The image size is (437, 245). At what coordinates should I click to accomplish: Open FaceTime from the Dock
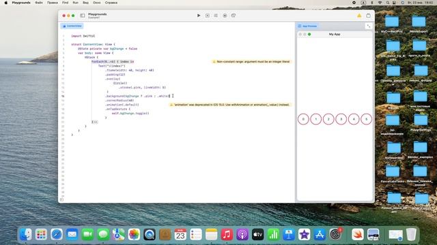87,235
